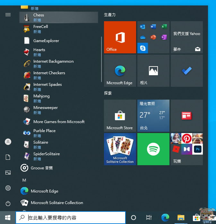Open Microsoft Store from the taskbar
The height and width of the screenshot is (224, 216).
point(197,218)
